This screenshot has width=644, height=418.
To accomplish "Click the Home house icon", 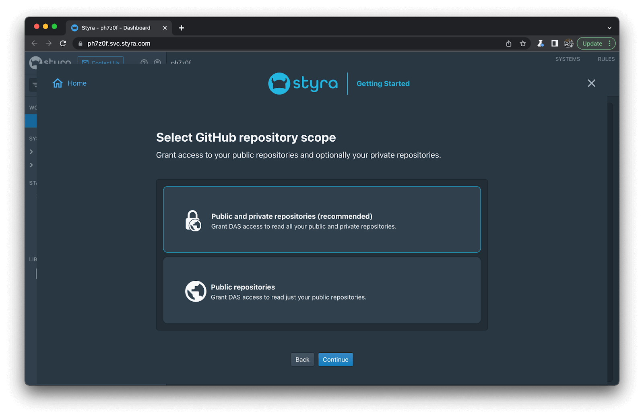I will coord(58,83).
